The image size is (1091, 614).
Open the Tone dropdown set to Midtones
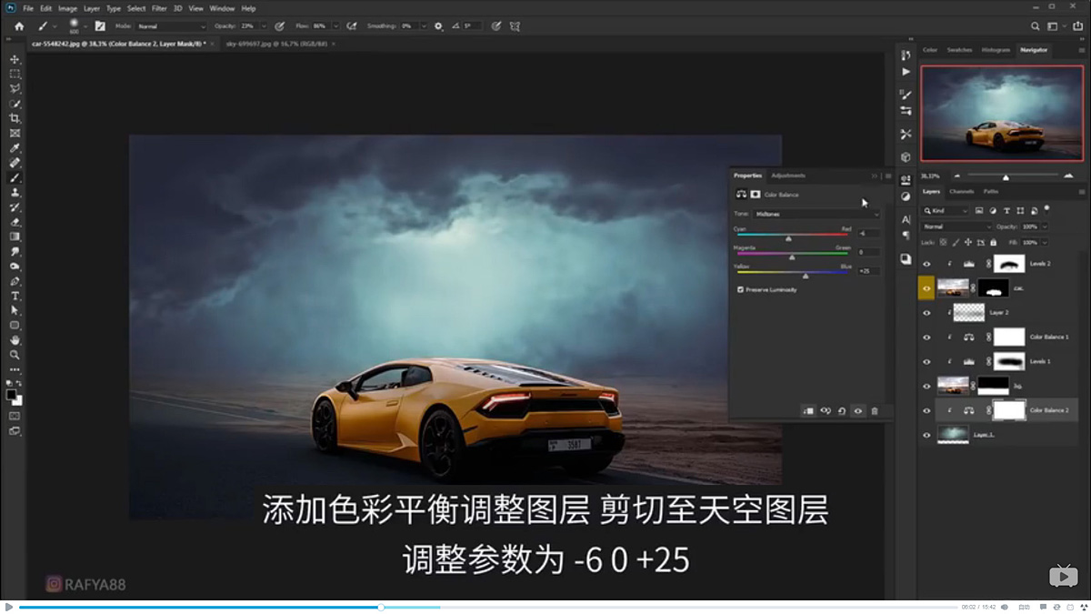click(x=814, y=213)
